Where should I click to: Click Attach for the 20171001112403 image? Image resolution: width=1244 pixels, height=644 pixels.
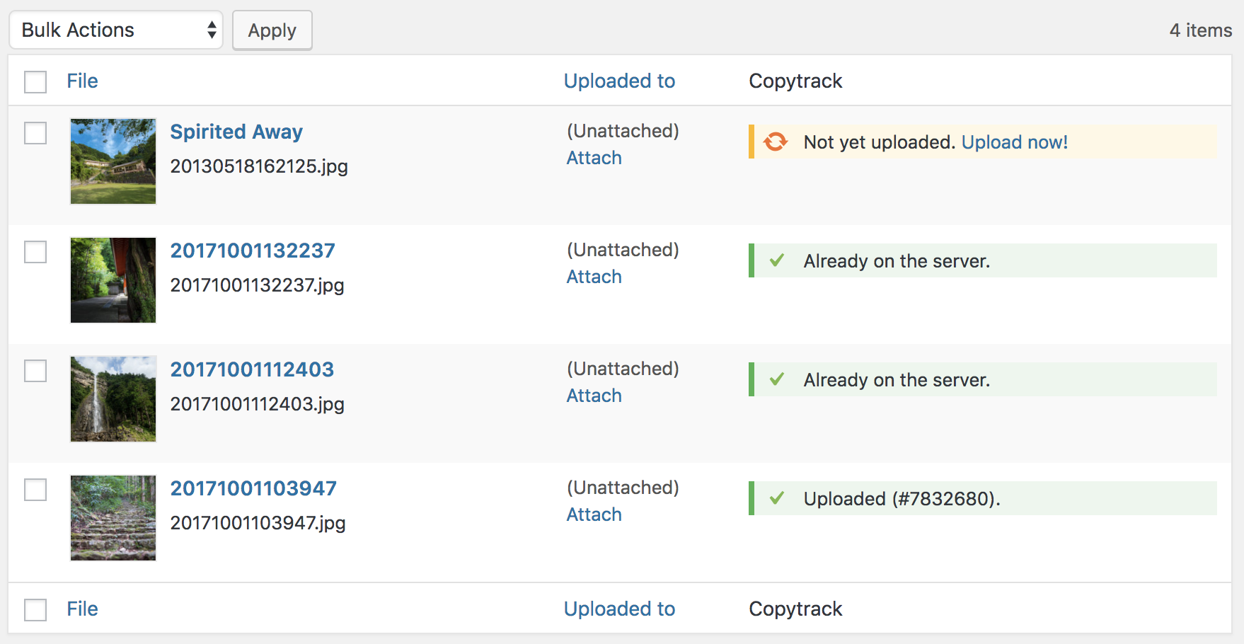(x=594, y=396)
